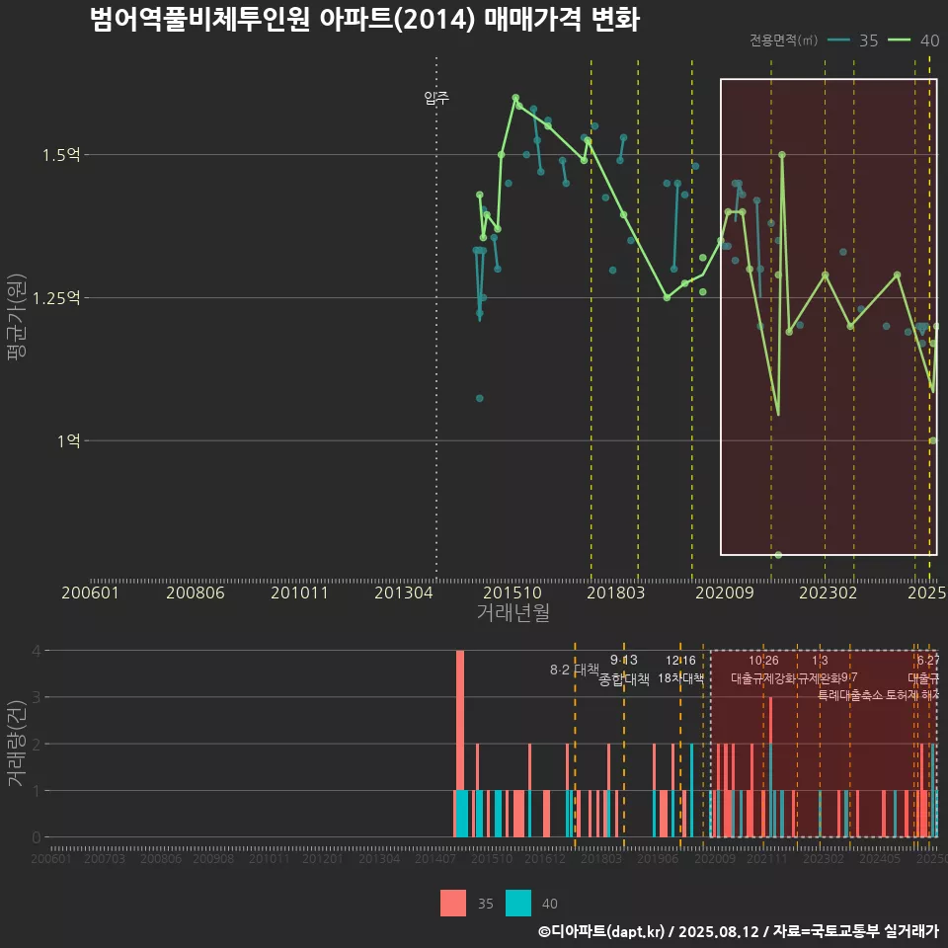
Task: Select the 10·26 policy date annotation
Action: 763,661
